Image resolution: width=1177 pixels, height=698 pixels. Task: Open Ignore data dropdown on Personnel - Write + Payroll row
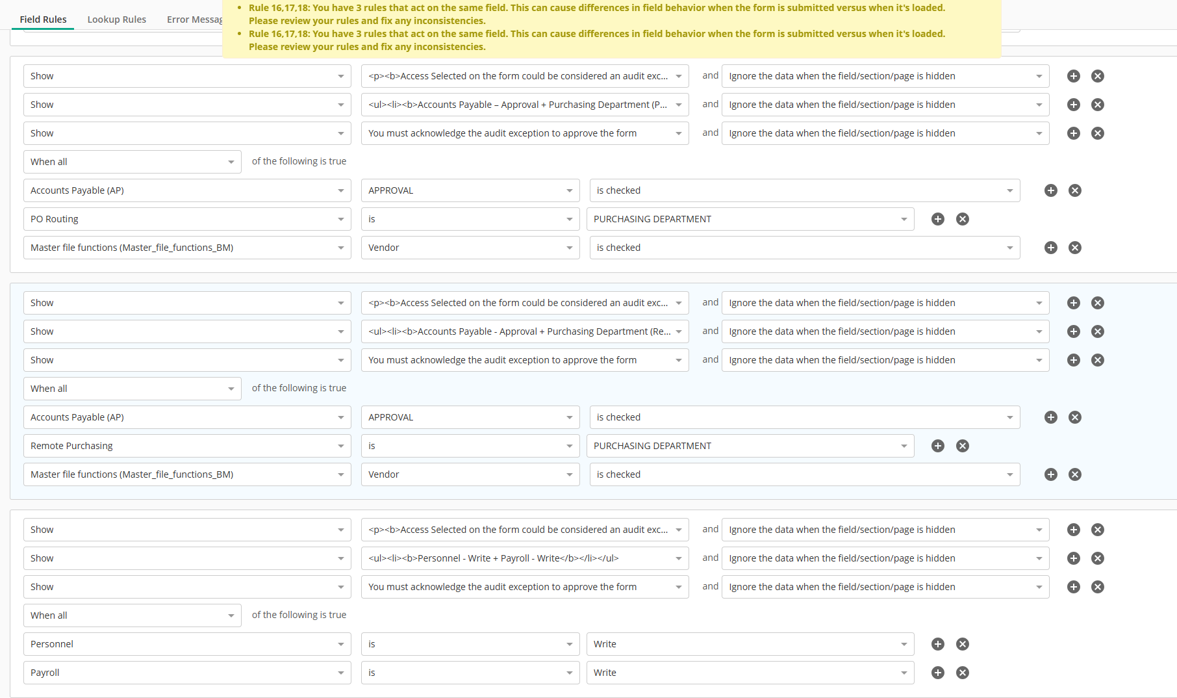pos(885,558)
